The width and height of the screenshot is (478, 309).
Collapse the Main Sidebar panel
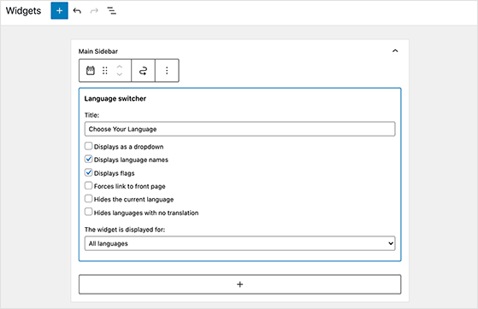pyautogui.click(x=395, y=51)
